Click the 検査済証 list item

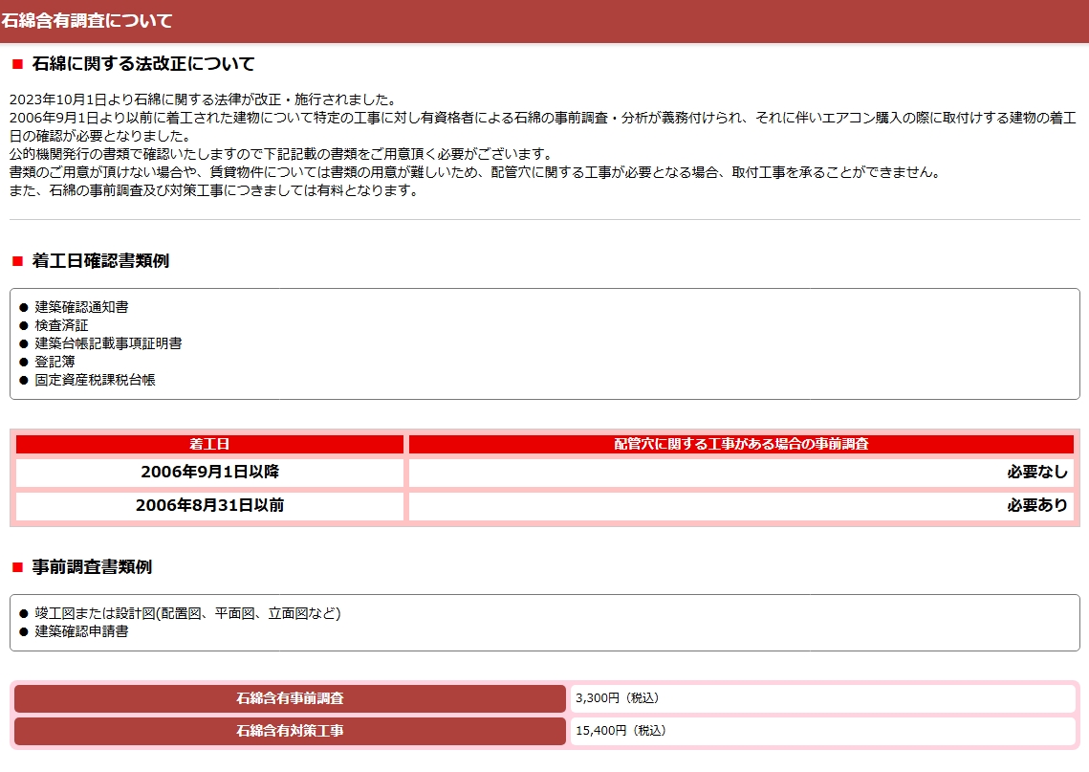[x=62, y=325]
